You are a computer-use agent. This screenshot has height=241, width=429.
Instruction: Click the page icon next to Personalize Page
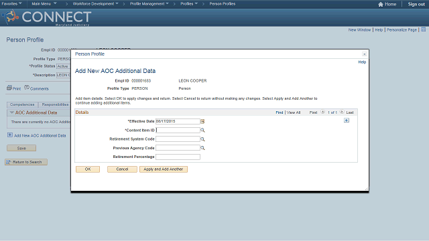pos(423,29)
